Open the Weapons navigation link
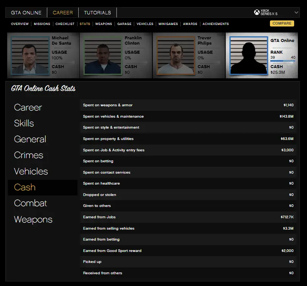 tap(104, 24)
